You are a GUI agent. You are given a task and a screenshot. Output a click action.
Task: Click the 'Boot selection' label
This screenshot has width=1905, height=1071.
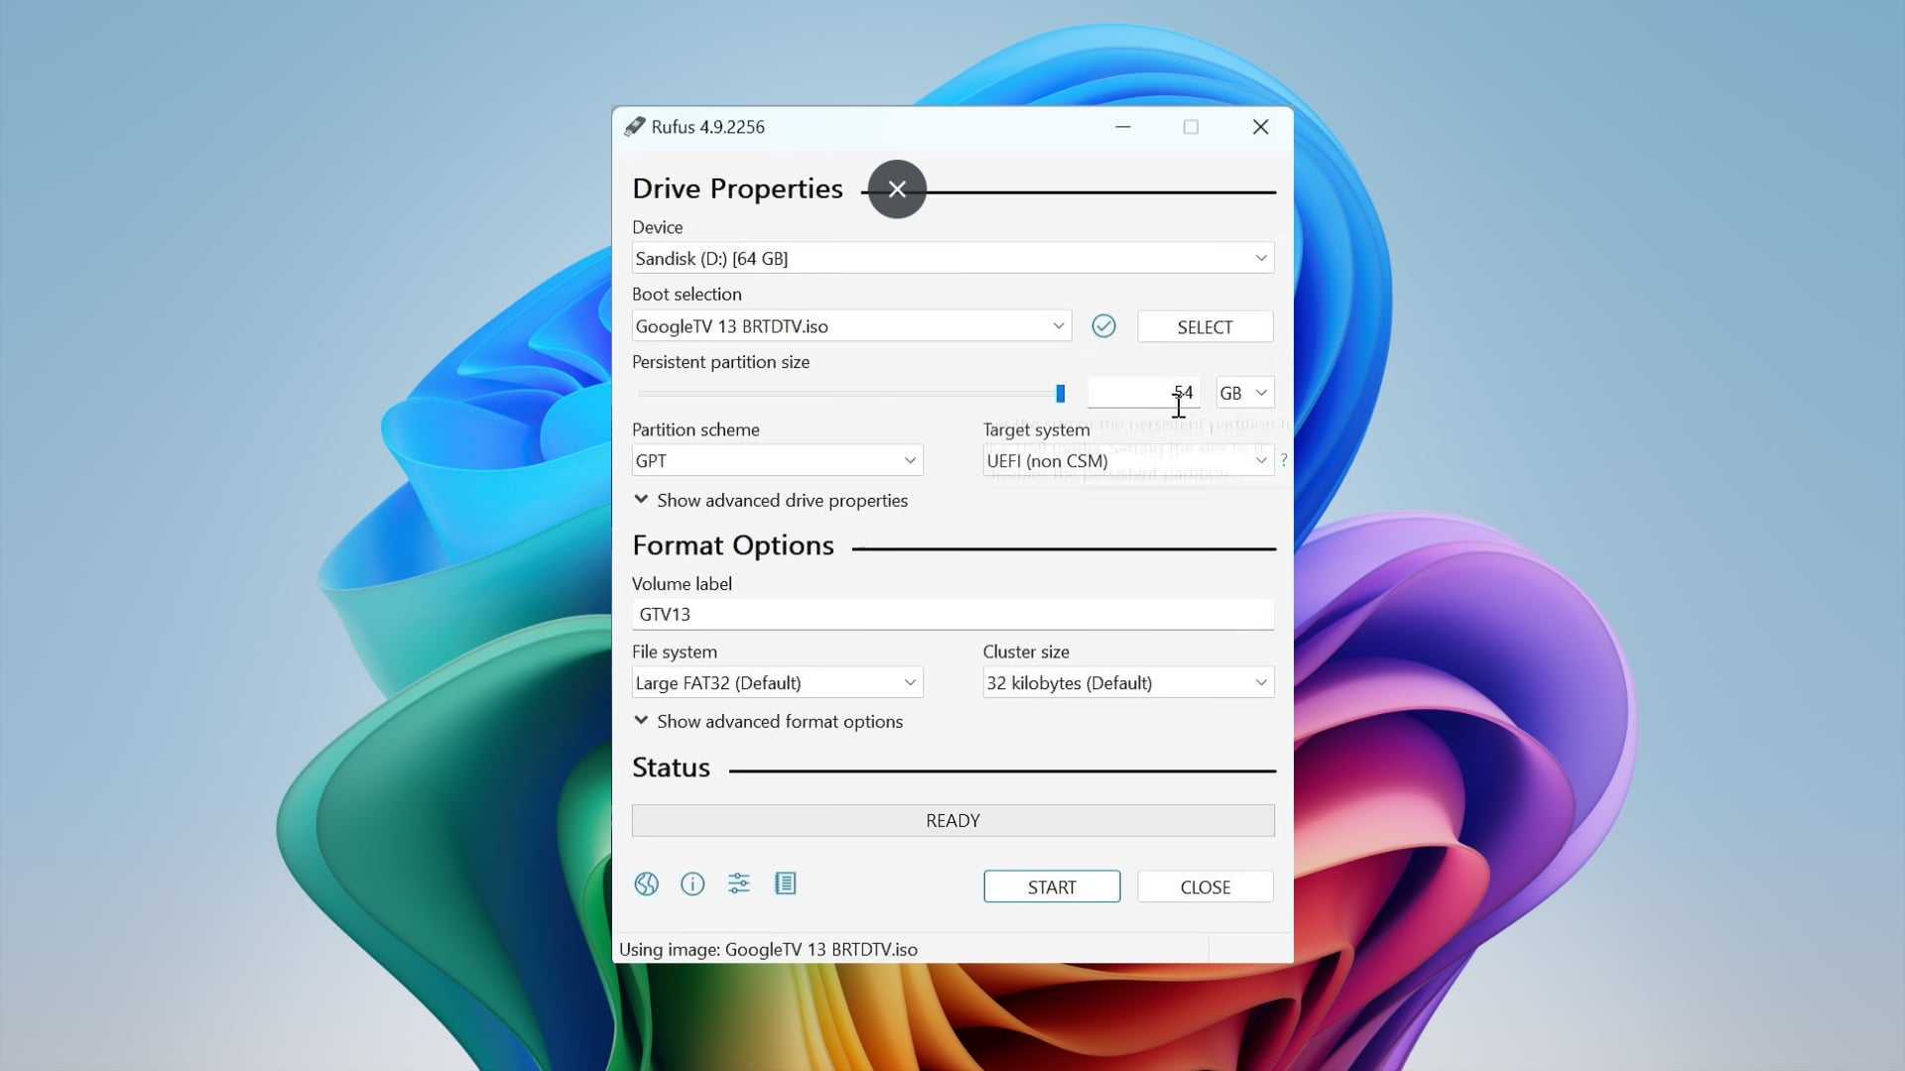[x=687, y=295]
